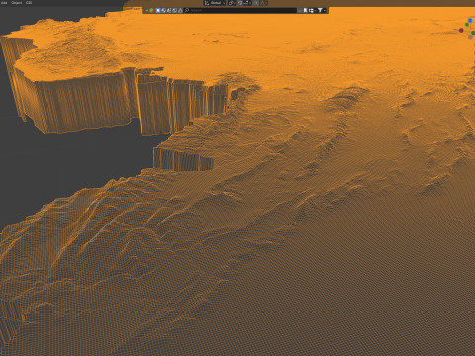Screen dimensions: 475x356
Task: Select the orange terrain mesh in viewport
Action: click(264, 198)
